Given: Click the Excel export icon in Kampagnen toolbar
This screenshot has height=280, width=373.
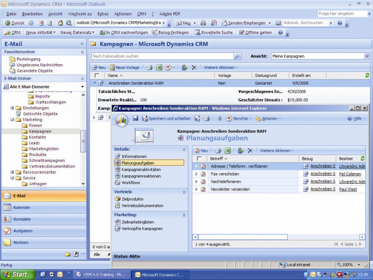Looking at the screenshot, I should tap(159, 68).
